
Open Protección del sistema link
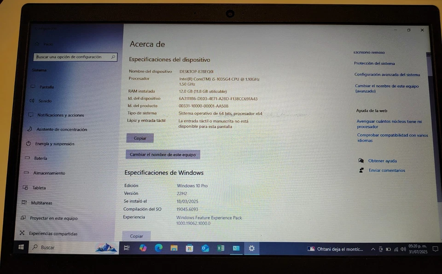(x=374, y=63)
